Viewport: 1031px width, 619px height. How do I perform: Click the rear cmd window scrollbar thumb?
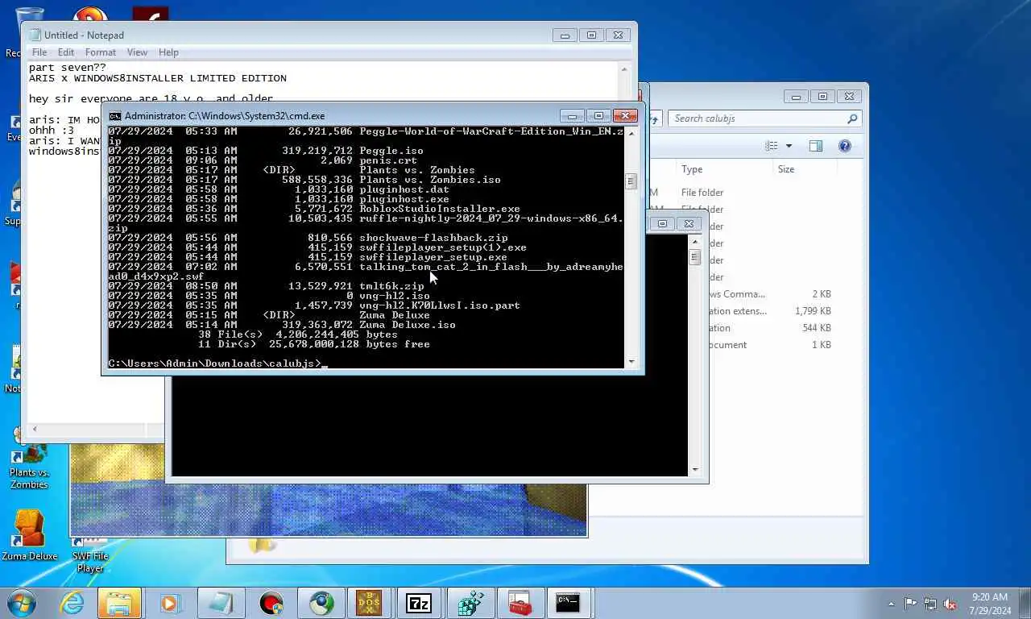[694, 257]
